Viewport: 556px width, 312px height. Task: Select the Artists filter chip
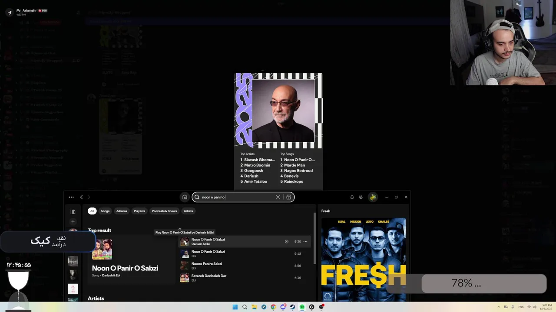[x=188, y=211]
